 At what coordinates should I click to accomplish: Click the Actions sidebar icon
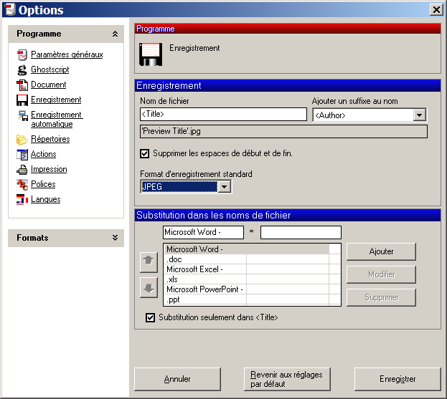click(22, 155)
